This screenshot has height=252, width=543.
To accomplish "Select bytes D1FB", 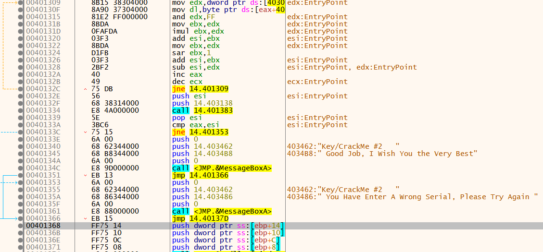I will 100,53.
